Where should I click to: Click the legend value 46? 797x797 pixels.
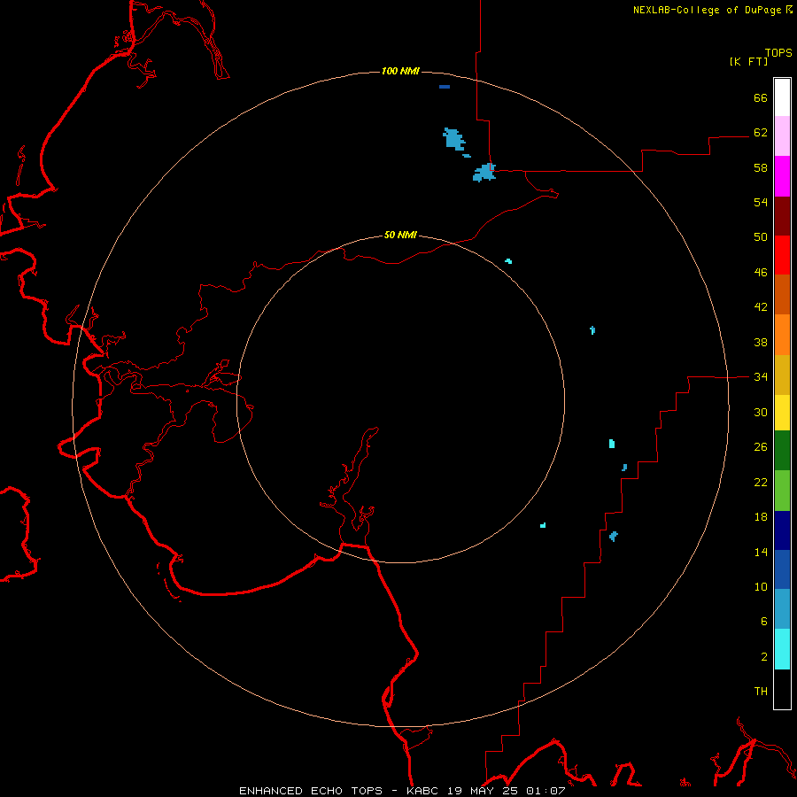tap(761, 273)
